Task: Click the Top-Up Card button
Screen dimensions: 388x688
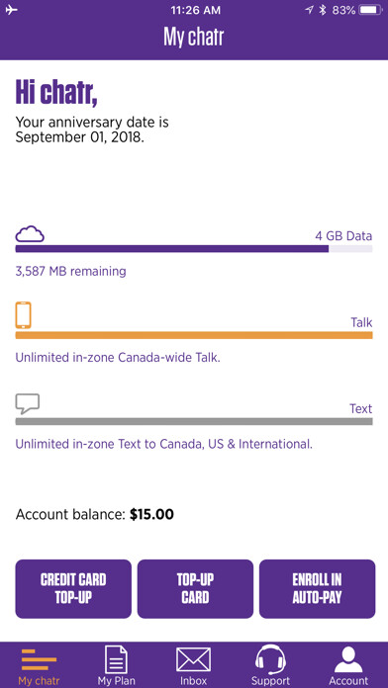Action: click(196, 589)
